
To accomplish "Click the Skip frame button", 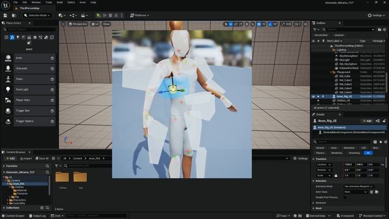I will (x=105, y=15).
